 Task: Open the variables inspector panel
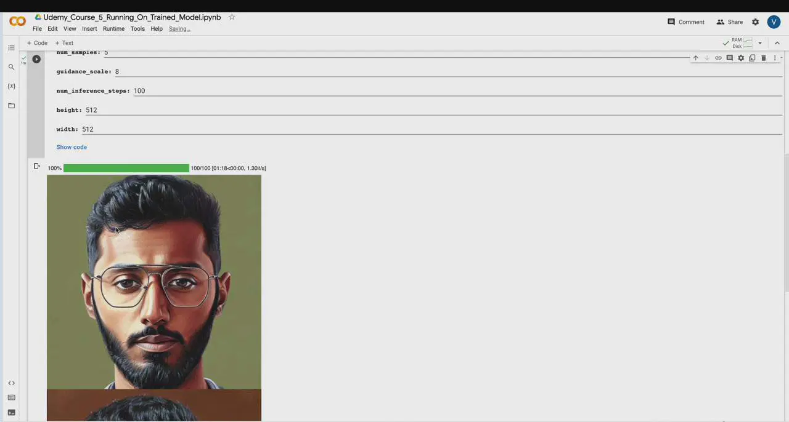(x=11, y=86)
